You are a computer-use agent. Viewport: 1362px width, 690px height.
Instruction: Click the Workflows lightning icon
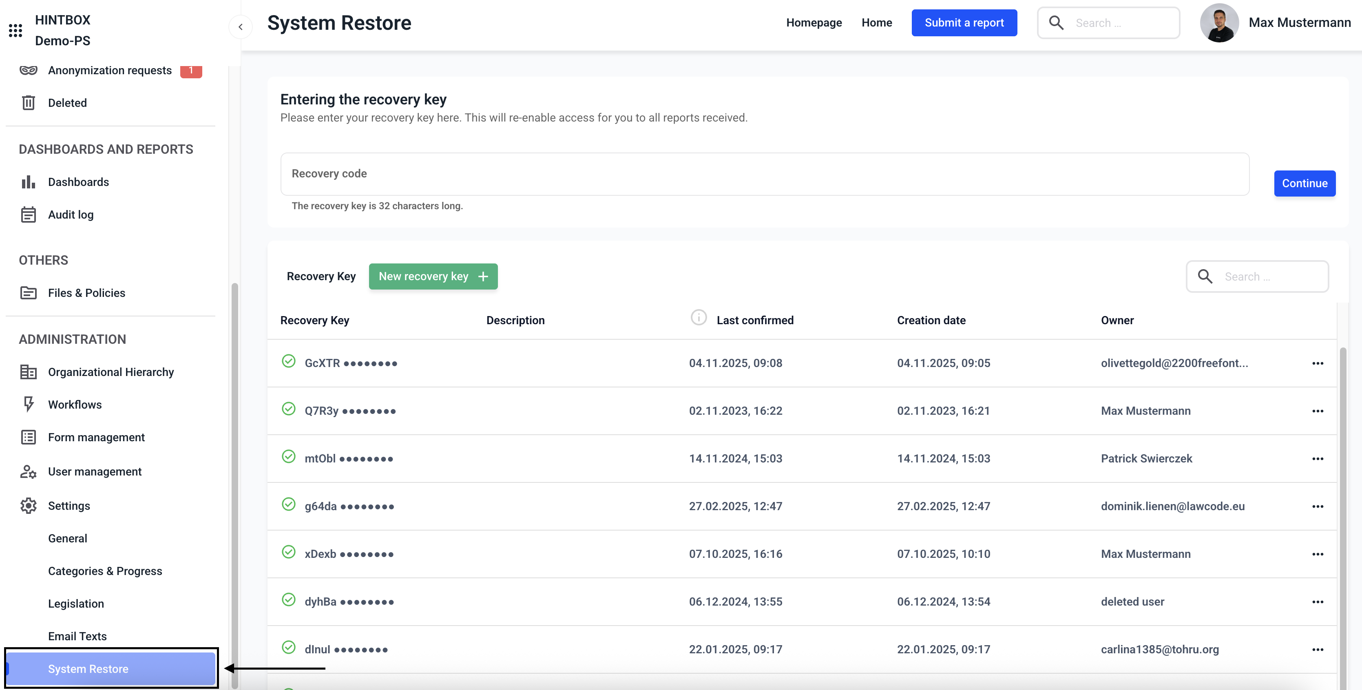point(29,405)
